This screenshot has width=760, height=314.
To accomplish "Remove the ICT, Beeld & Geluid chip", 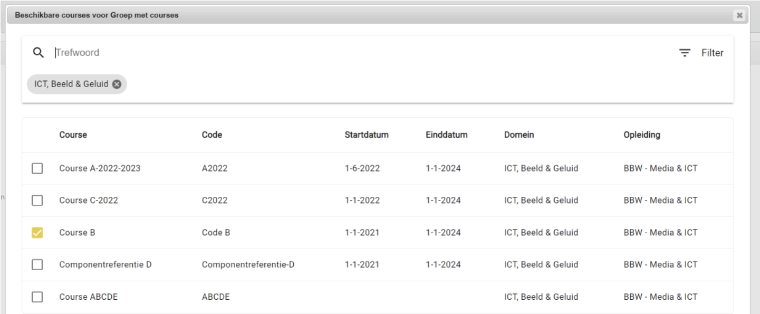I will point(117,84).
